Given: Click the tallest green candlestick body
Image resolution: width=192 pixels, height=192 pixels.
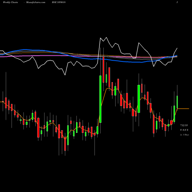Looking at the screenshot, I should coord(100,99).
